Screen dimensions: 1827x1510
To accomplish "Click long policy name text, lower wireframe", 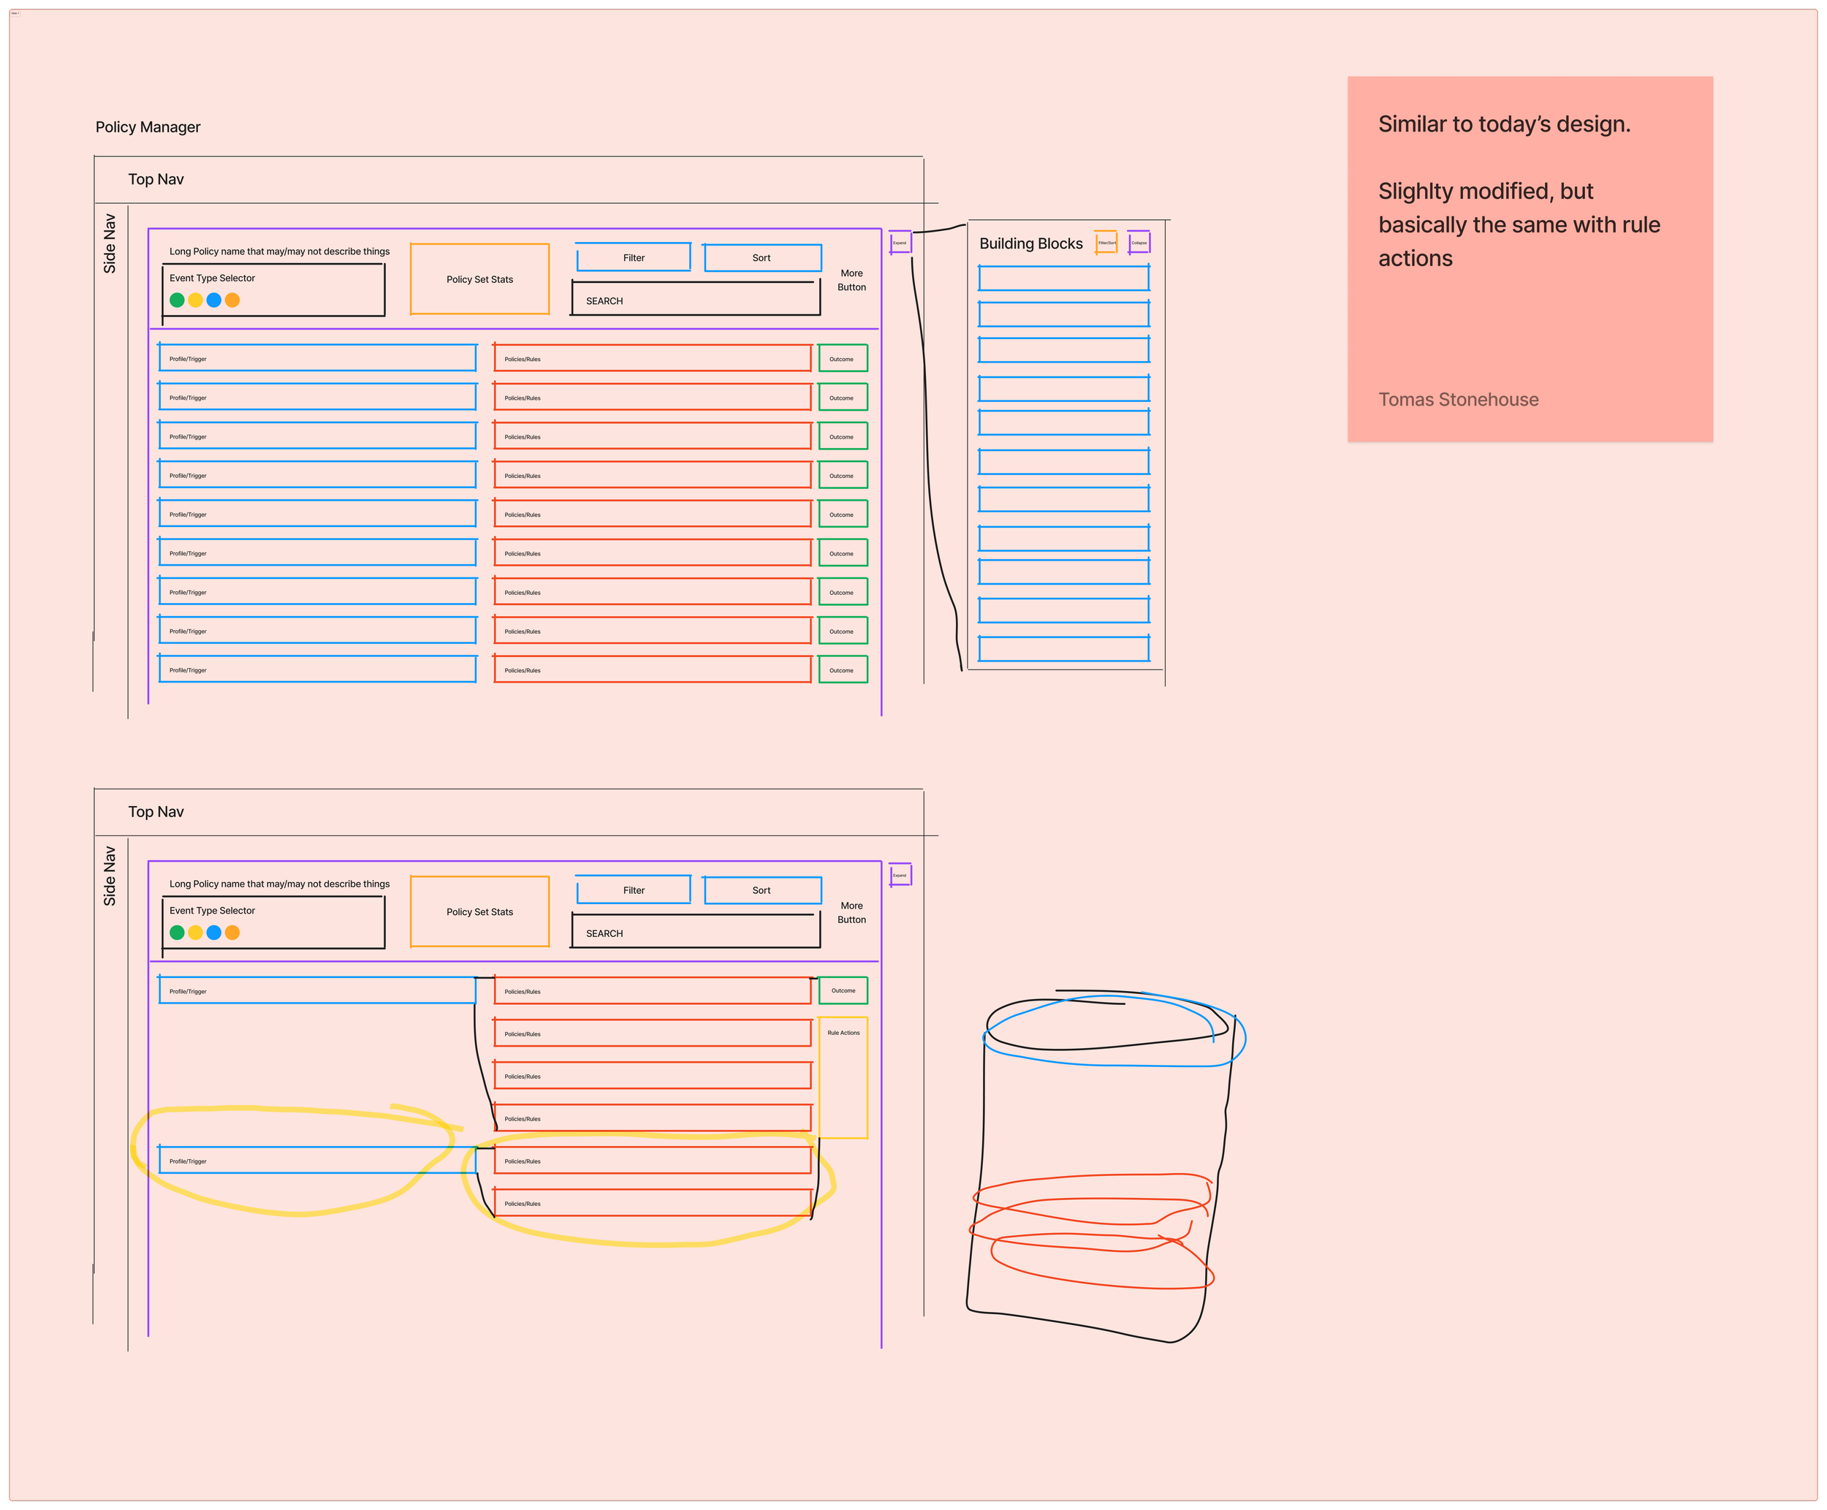I will (279, 884).
